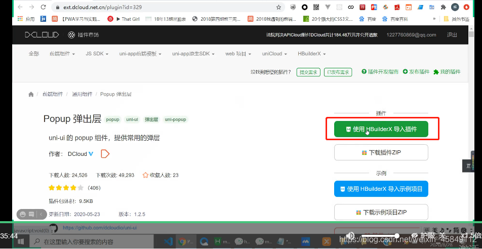Click the Windows taskbar search box

coord(92,241)
